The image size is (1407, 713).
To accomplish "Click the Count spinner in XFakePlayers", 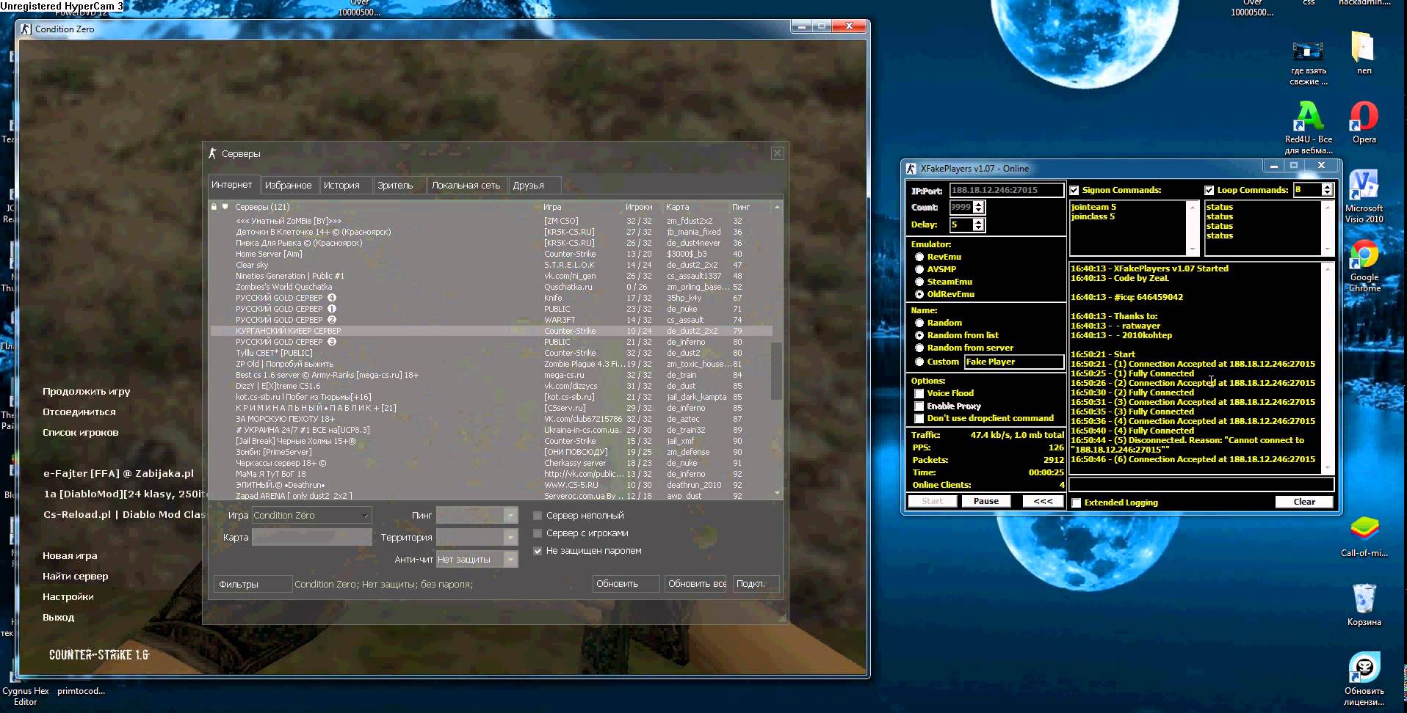I will (x=978, y=208).
